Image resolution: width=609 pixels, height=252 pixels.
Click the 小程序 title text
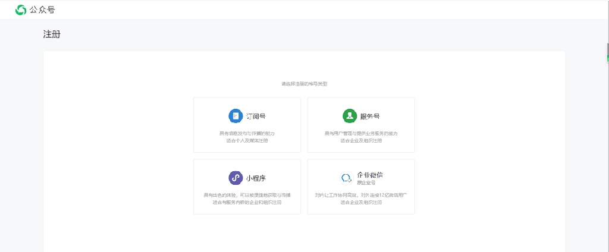tap(256, 178)
